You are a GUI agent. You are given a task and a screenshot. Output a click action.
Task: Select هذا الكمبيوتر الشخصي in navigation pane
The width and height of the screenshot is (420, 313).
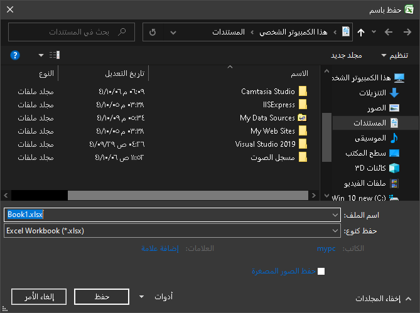[369, 78]
